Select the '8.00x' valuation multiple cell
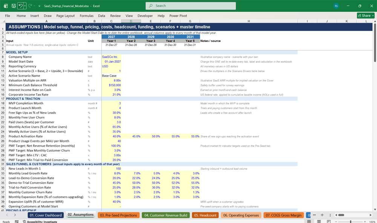The image size is (377, 223). [x=111, y=80]
